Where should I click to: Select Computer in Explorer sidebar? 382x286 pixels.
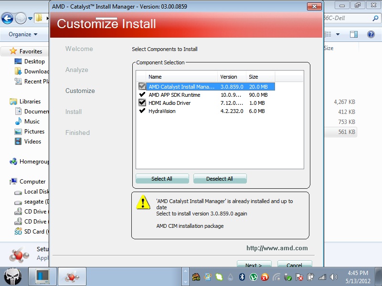27,182
